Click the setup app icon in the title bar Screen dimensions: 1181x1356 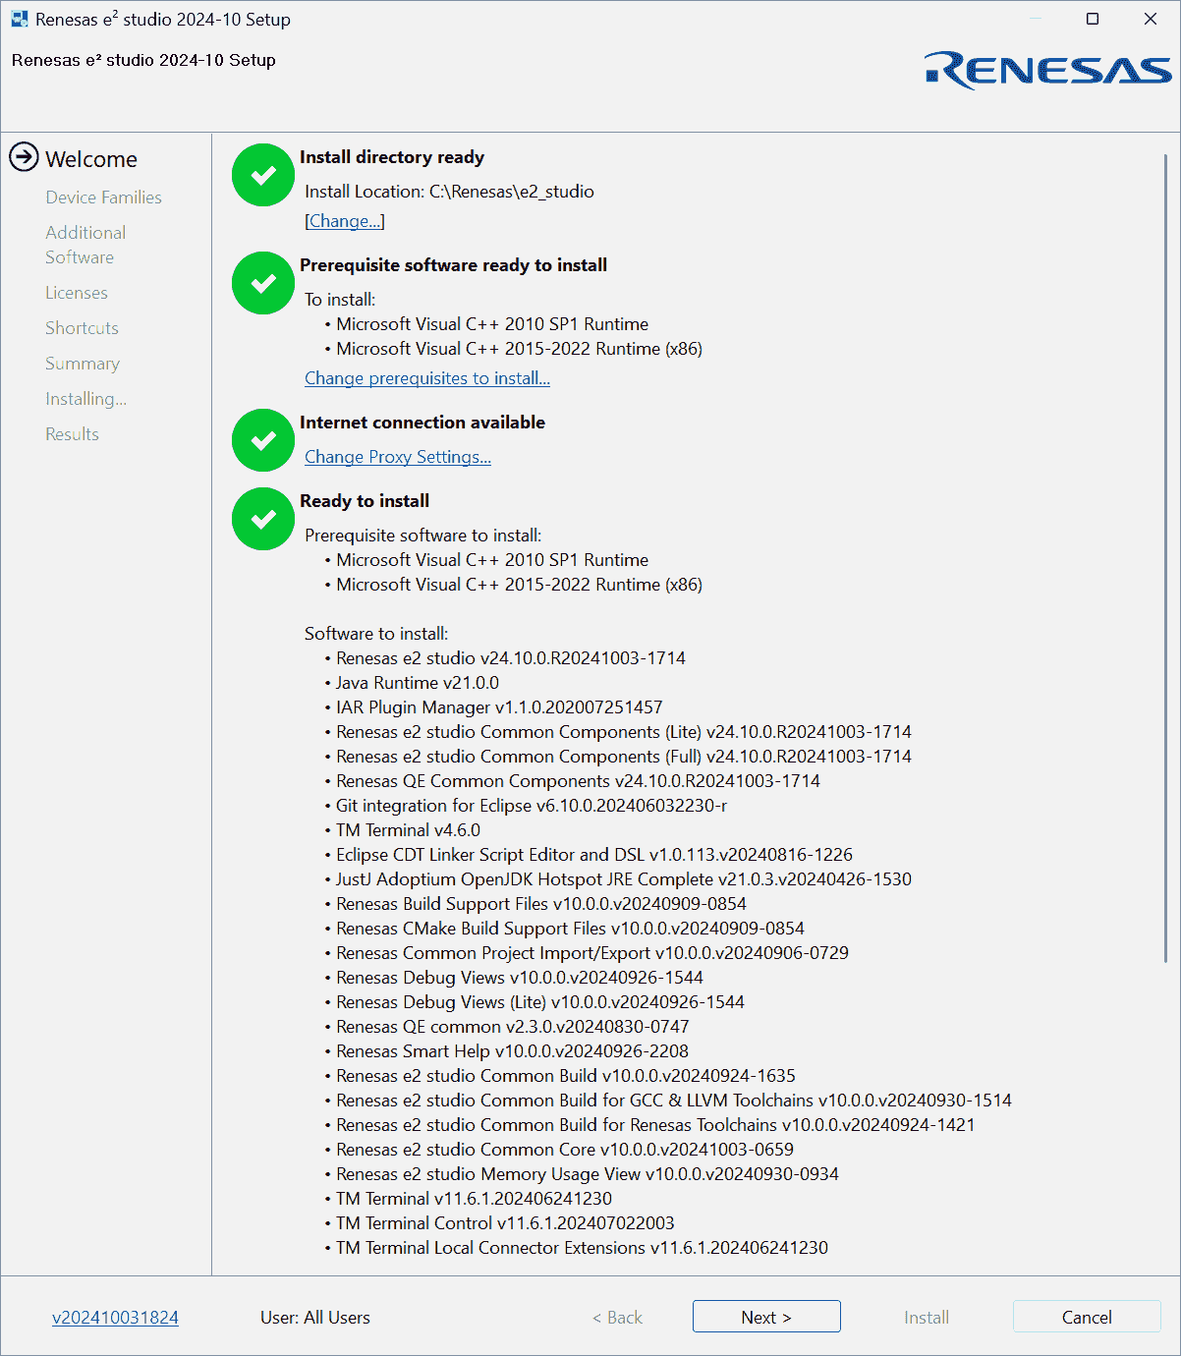[x=19, y=19]
